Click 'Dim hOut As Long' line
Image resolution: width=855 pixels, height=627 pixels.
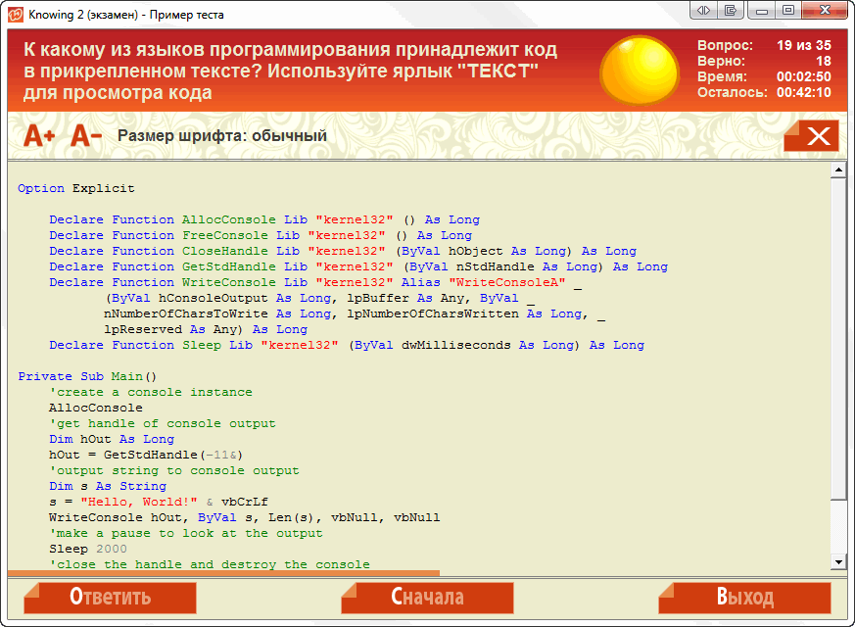(112, 440)
